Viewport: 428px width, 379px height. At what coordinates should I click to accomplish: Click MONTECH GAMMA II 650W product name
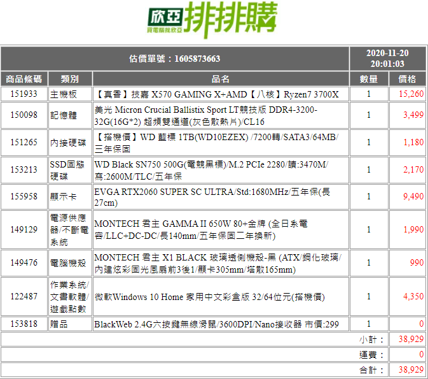(x=201, y=230)
